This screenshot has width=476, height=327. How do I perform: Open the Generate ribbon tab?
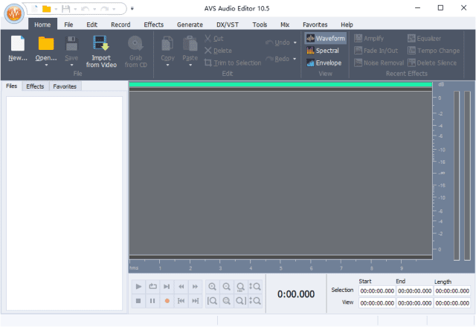pyautogui.click(x=190, y=25)
